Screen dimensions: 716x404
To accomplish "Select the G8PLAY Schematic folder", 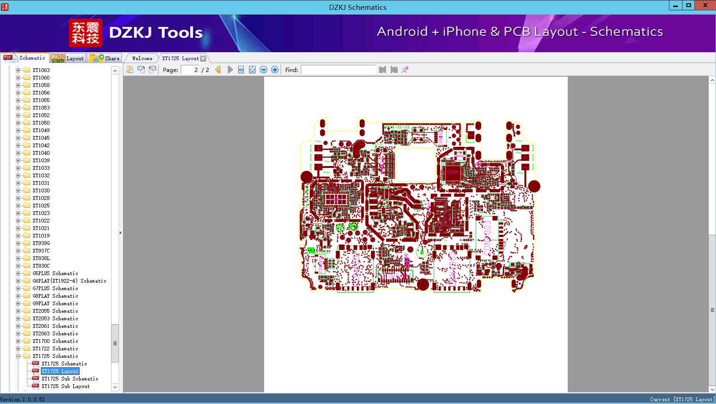I will [x=55, y=296].
